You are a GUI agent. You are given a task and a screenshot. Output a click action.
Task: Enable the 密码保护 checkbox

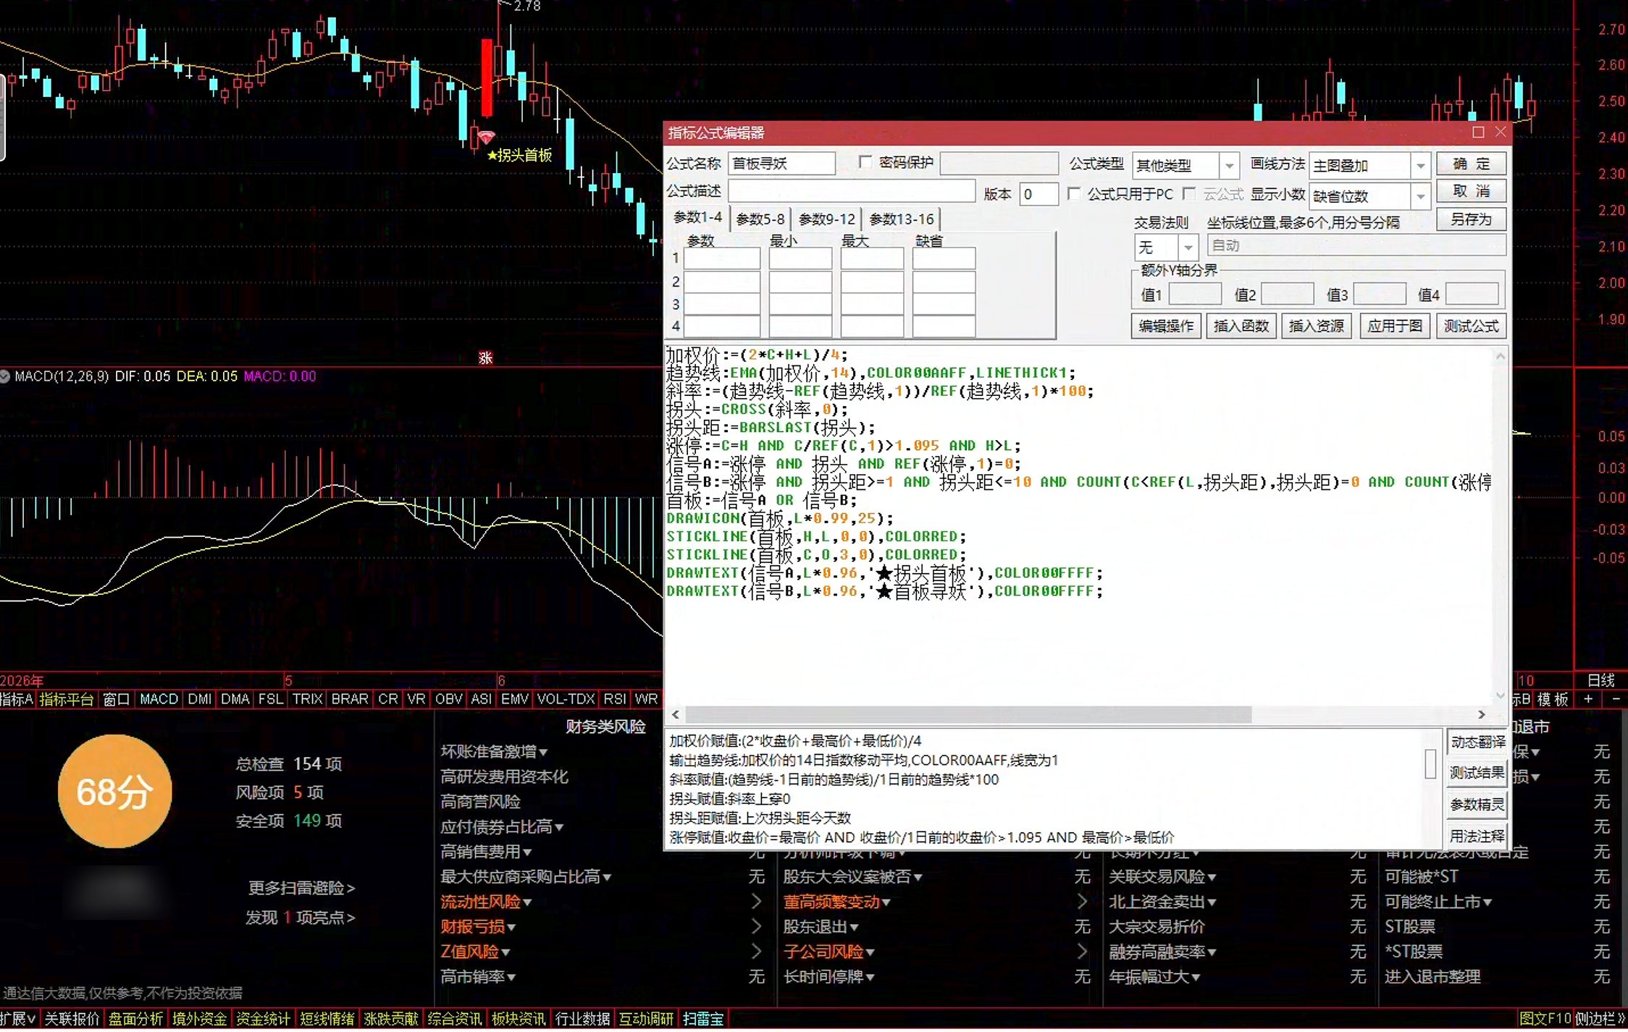coord(865,162)
